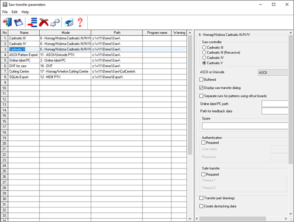Open the File menu
294x222 pixels.
[5, 12]
